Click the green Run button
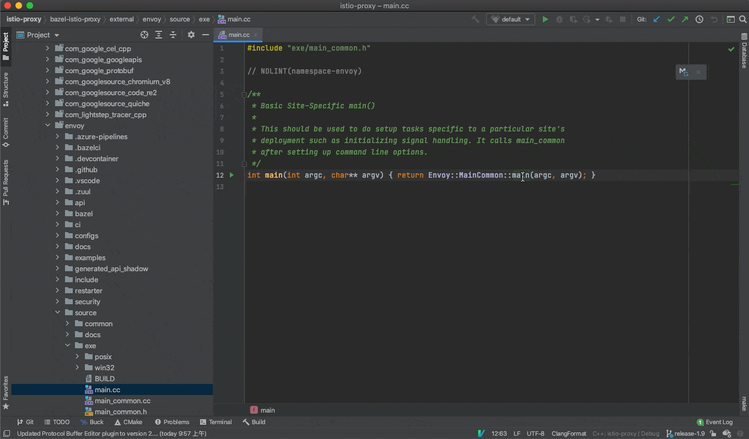The height and width of the screenshot is (439, 749). coord(545,19)
